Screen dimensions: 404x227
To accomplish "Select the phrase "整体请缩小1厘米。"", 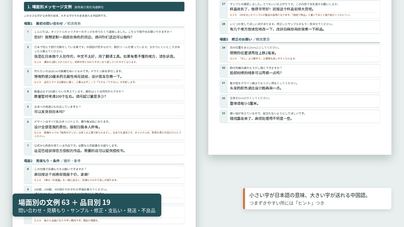I will click(x=244, y=104).
